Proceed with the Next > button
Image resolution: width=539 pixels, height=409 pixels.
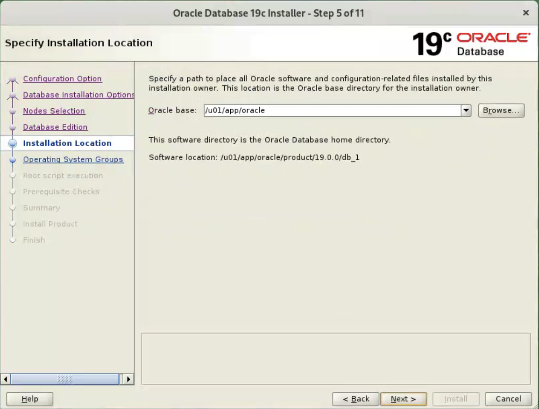click(404, 399)
